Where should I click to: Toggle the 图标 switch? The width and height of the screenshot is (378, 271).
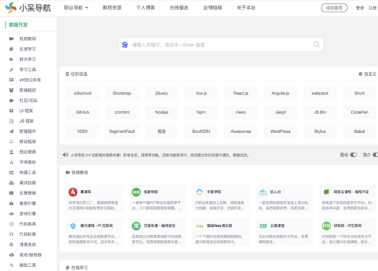[353, 155]
